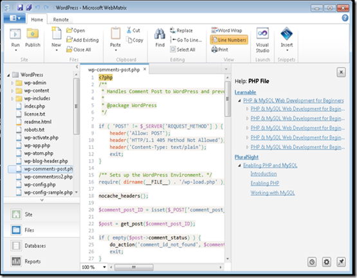357x278 pixels.
Task: Select wp-config.php in file tree
Action: tap(40, 184)
